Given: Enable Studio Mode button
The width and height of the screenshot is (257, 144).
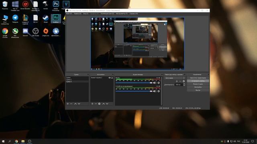Looking at the screenshot, I should pos(198,84).
